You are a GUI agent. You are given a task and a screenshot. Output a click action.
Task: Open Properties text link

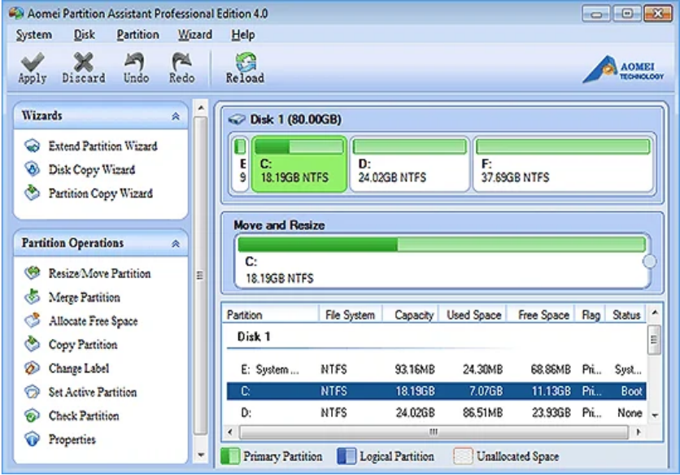tap(72, 440)
